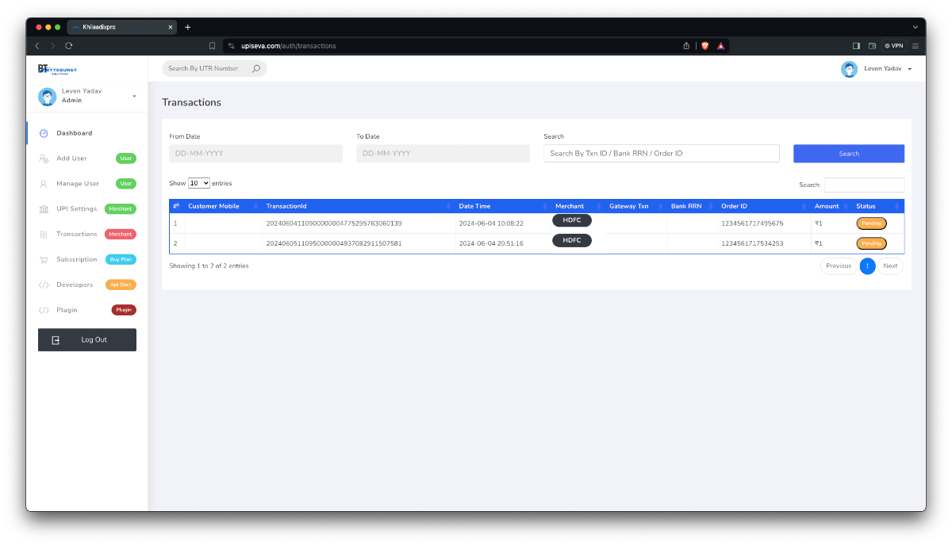
Task: Click the Log Out button
Action: point(87,340)
